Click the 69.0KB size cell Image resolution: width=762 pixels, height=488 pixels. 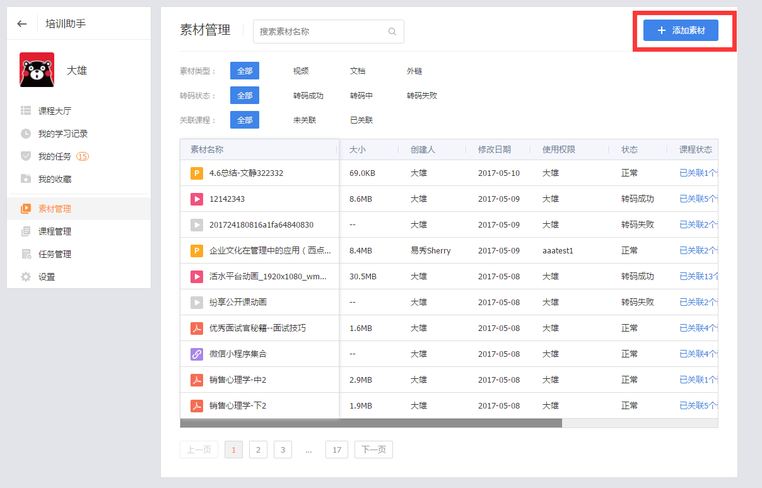(x=363, y=173)
